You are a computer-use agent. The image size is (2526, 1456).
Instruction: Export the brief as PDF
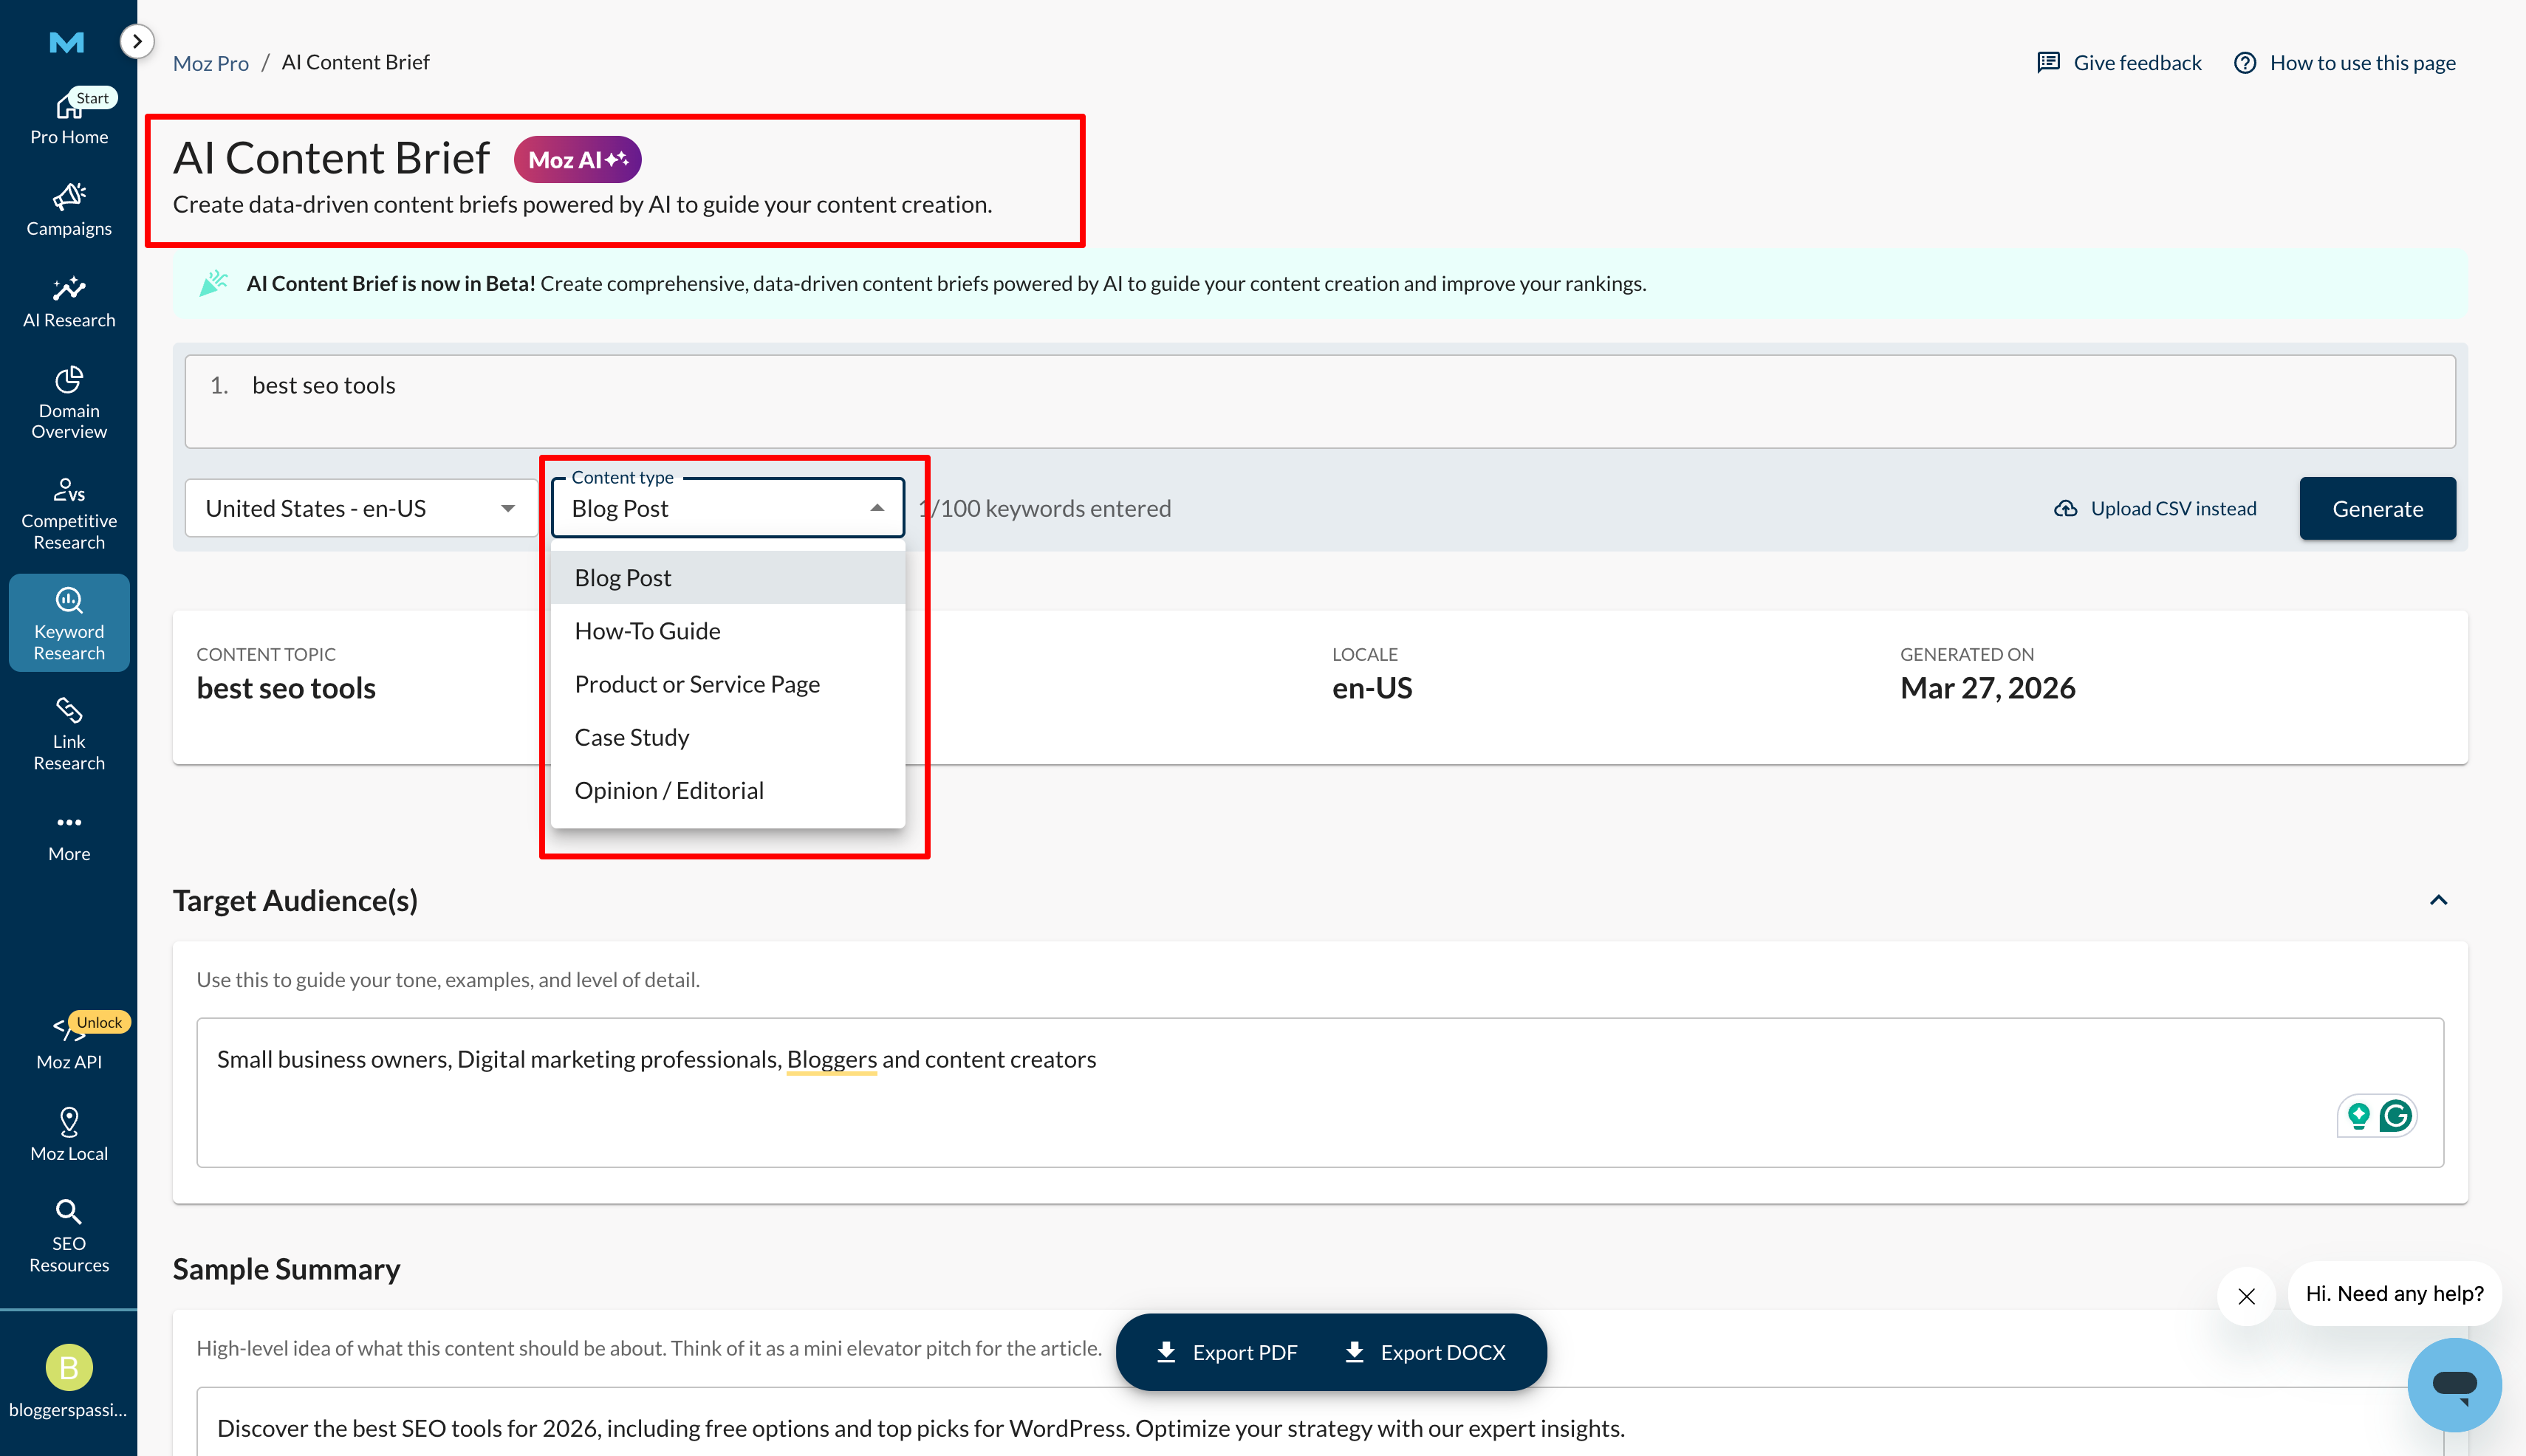pyautogui.click(x=1227, y=1352)
